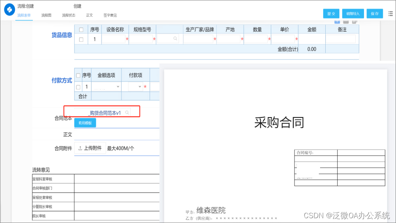Toggle the 付款方式 header checkbox
Screen dimensions: 396x223
(x=78, y=76)
